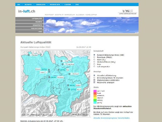The image size is (162, 122).
Task: Click the red 'hoch' scale swatch
Action: point(95,93)
